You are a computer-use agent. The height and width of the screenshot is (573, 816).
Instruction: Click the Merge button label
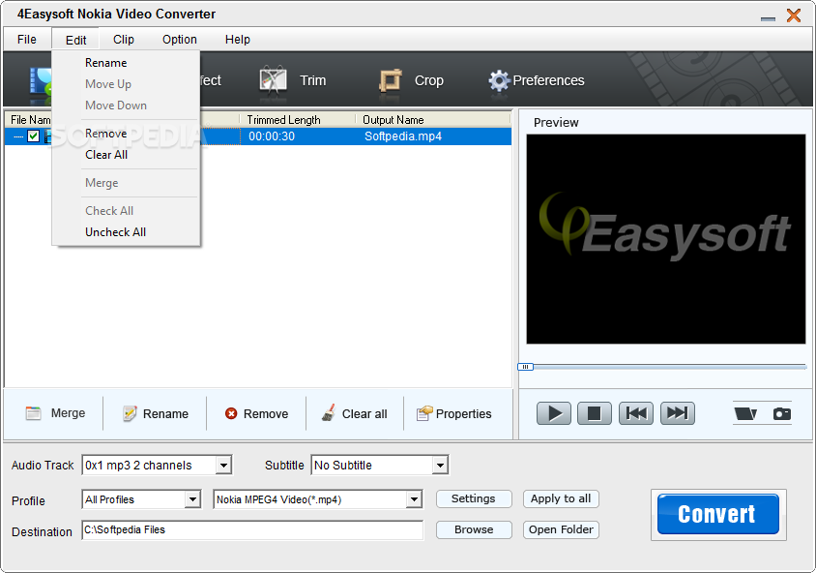pos(69,413)
